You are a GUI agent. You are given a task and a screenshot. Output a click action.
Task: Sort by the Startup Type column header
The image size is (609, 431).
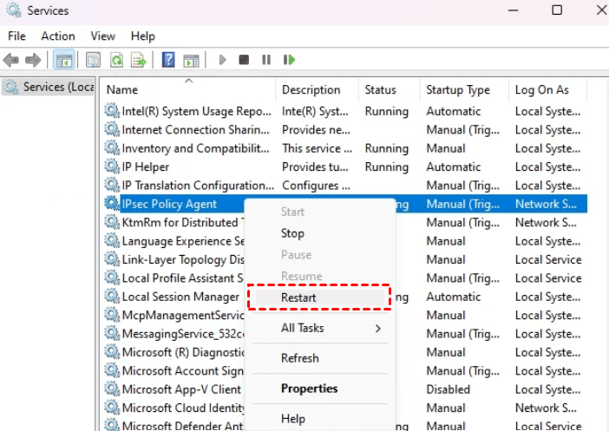458,89
